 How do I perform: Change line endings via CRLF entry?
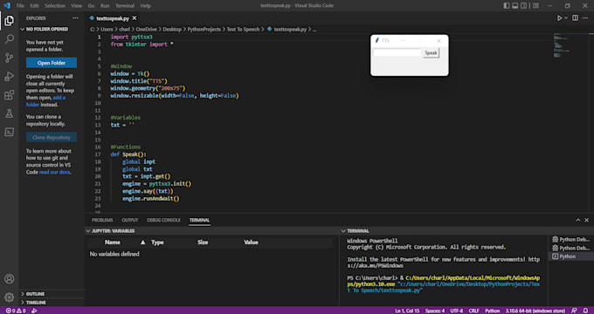pos(474,311)
